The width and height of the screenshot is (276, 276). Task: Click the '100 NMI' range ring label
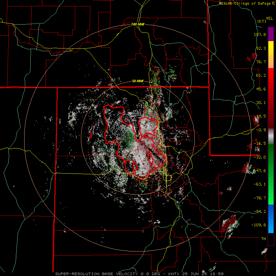coord(138,24)
